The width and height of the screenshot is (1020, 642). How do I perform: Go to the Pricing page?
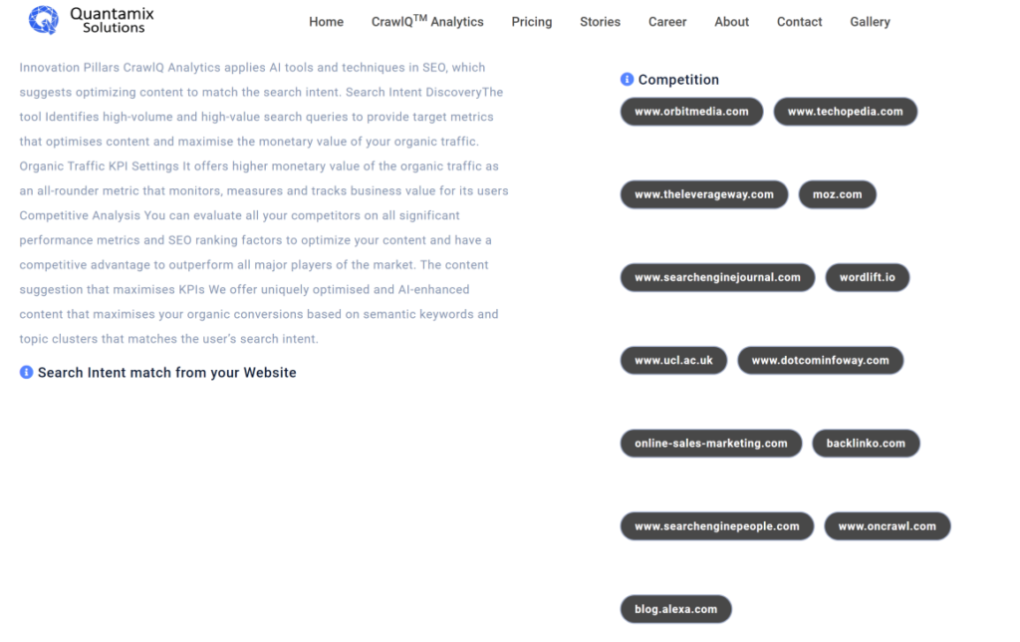pyautogui.click(x=532, y=22)
